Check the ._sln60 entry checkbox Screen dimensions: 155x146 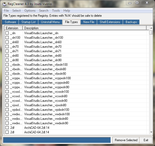pos(7,42)
